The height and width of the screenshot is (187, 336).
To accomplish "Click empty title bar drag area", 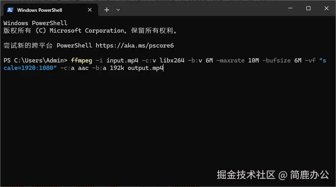I will [x=197, y=9].
